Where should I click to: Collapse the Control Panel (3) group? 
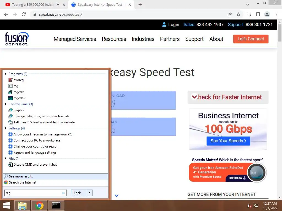pyautogui.click(x=6, y=104)
